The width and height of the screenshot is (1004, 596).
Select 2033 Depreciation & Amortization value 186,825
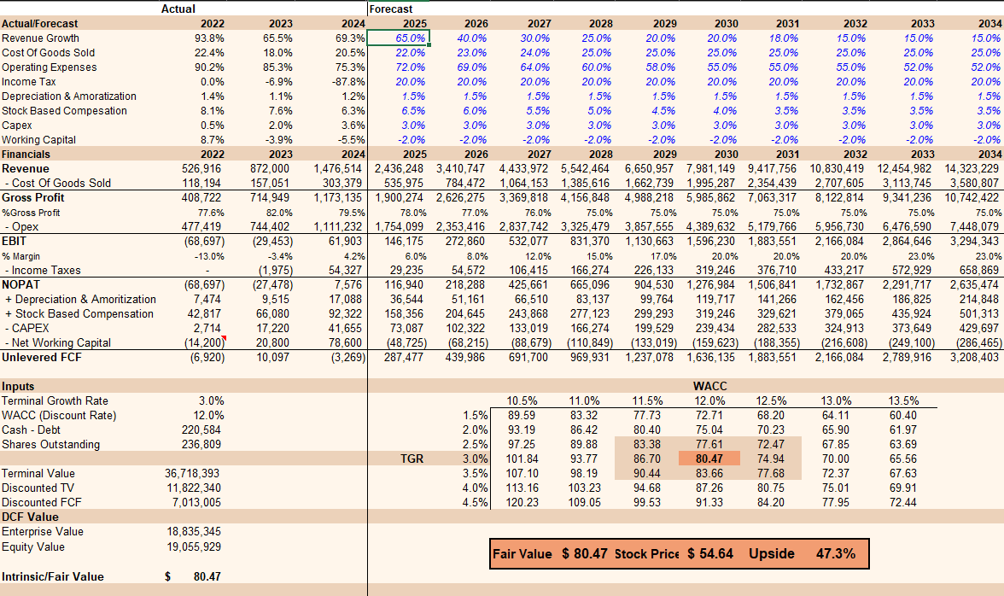[910, 299]
